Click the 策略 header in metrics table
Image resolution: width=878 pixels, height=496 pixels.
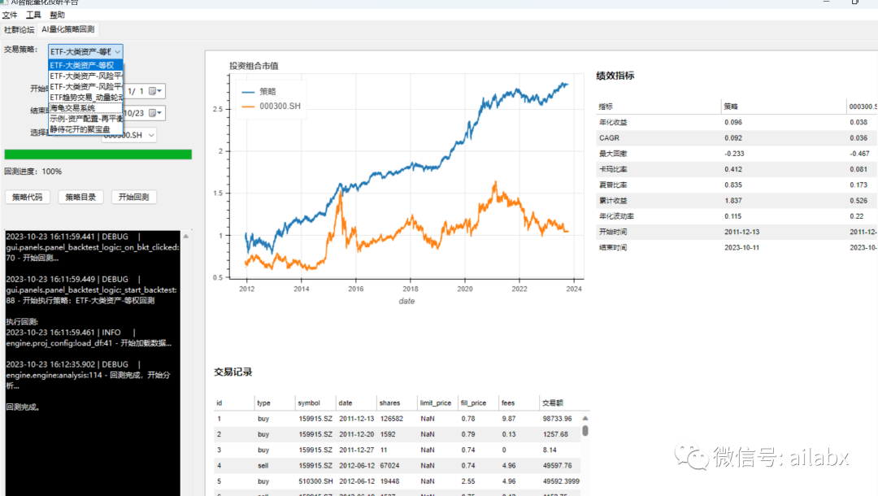pos(784,107)
